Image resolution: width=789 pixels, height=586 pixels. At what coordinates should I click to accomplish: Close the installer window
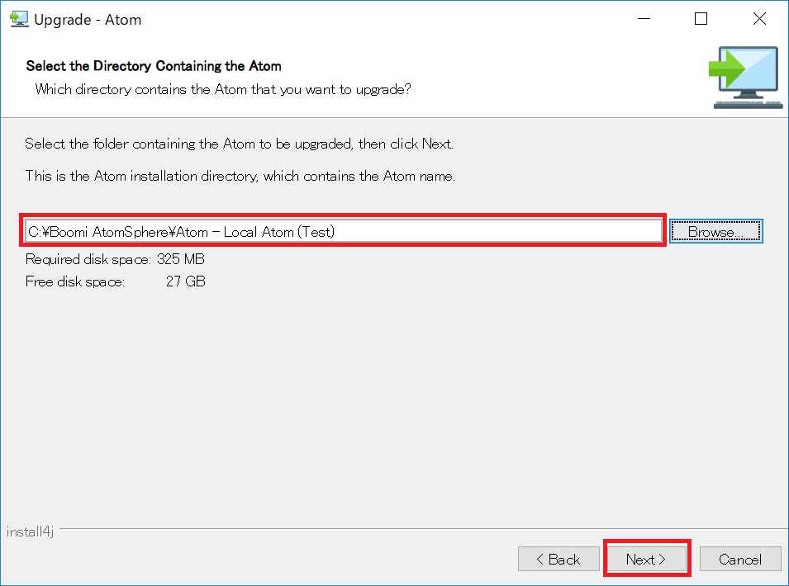pos(759,18)
